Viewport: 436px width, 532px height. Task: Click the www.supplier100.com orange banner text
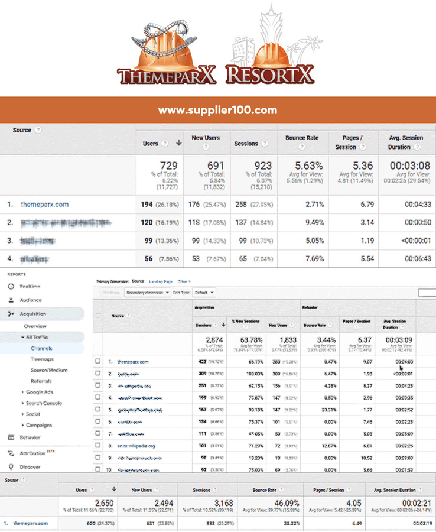tap(217, 110)
